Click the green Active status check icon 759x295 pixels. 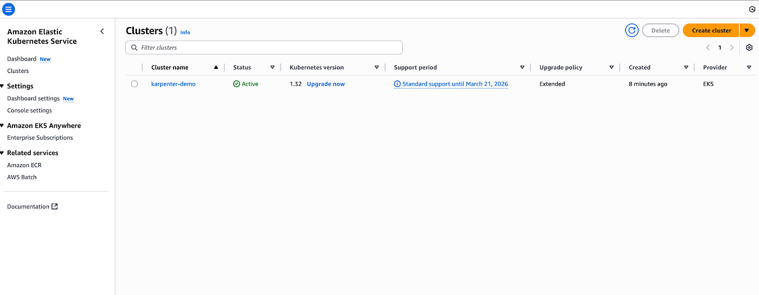236,84
